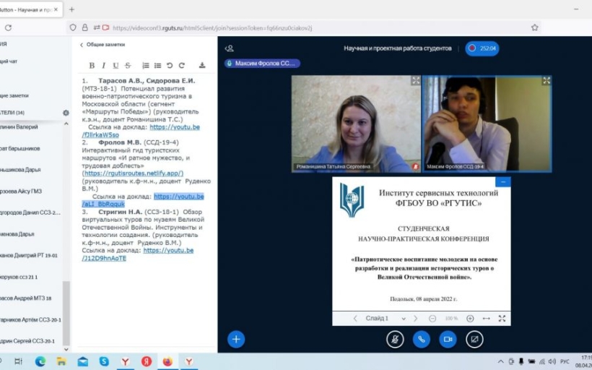Fullscreen Романишина Татьяна Сергеевна webcam
The height and width of the screenshot is (370, 592).
point(416,80)
